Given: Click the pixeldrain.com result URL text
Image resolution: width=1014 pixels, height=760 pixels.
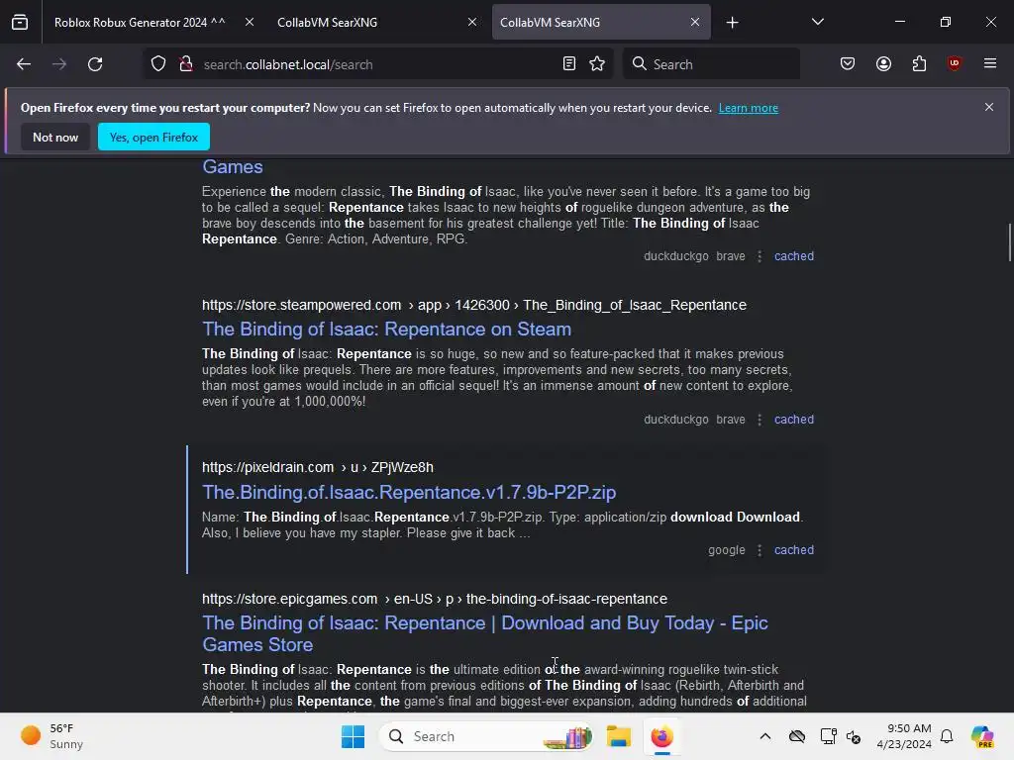Looking at the screenshot, I should tap(318, 467).
